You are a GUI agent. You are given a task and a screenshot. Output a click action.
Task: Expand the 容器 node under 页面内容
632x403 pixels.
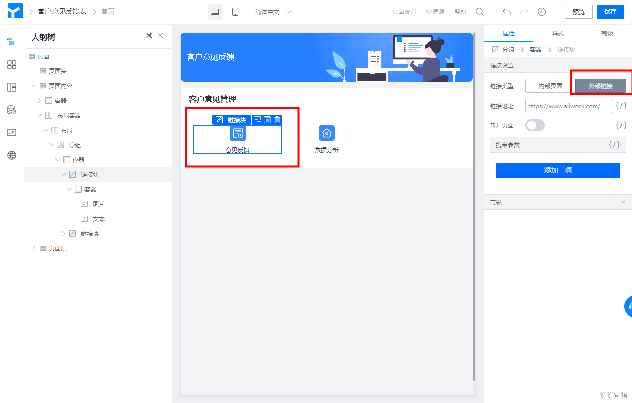[x=40, y=101]
